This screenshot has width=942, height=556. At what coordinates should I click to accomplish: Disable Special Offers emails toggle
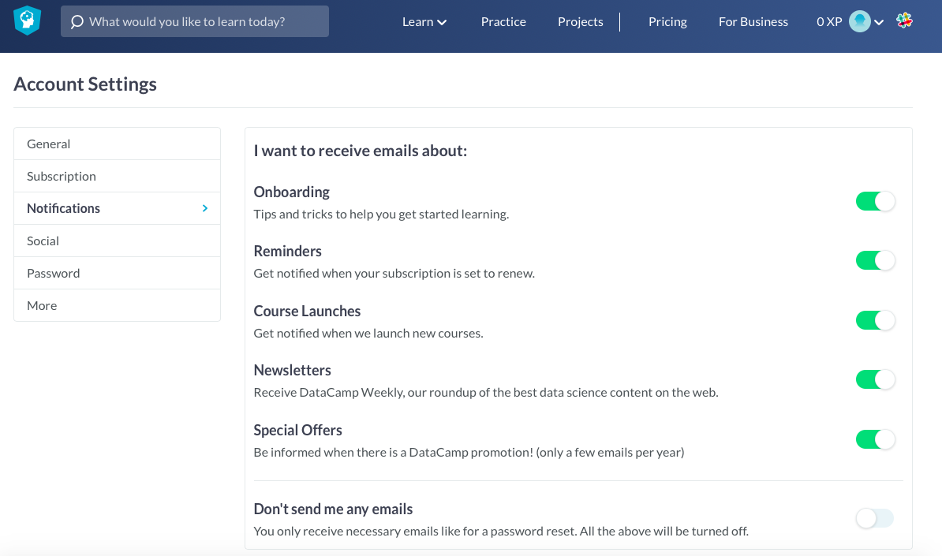click(x=875, y=439)
